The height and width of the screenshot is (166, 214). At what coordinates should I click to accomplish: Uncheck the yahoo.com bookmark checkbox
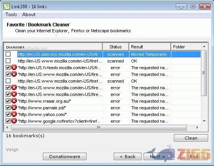(x=8, y=114)
